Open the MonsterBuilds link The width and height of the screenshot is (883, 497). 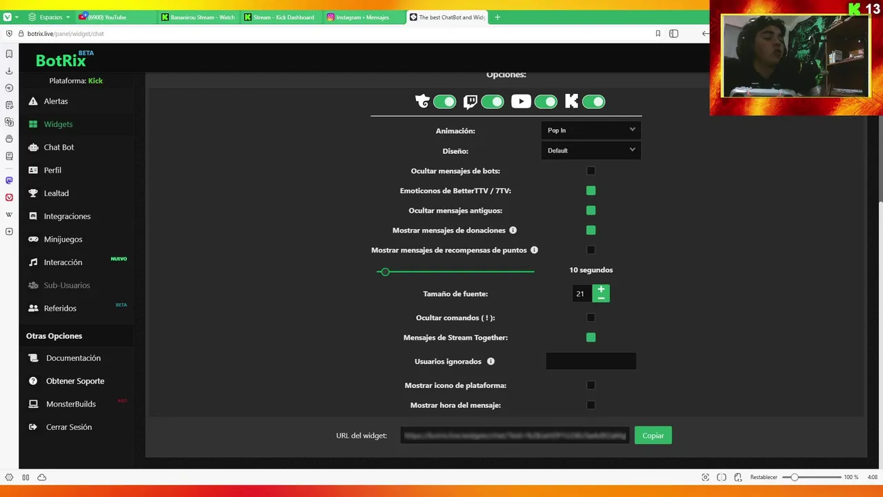70,404
